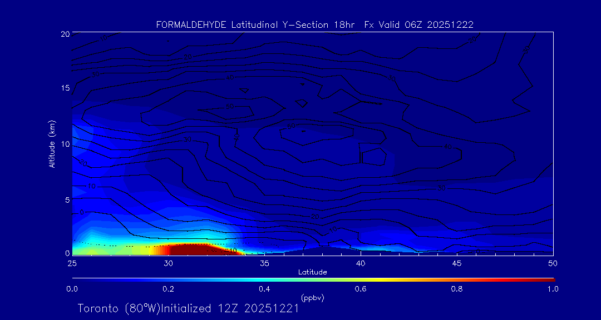Select the 5 km altitude axis tick
This screenshot has height=320, width=601.
pyautogui.click(x=66, y=199)
